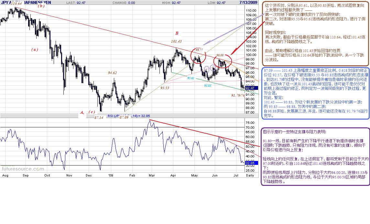
Task: Click the May month label
Action: click(x=194, y=176)
